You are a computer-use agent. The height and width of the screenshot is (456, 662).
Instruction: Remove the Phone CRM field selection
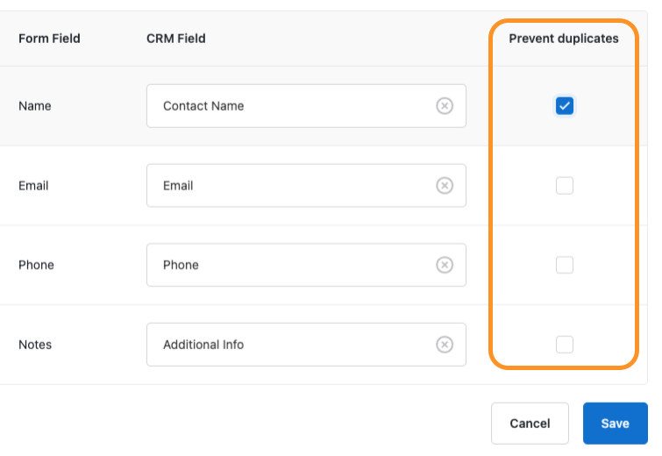pyautogui.click(x=445, y=265)
